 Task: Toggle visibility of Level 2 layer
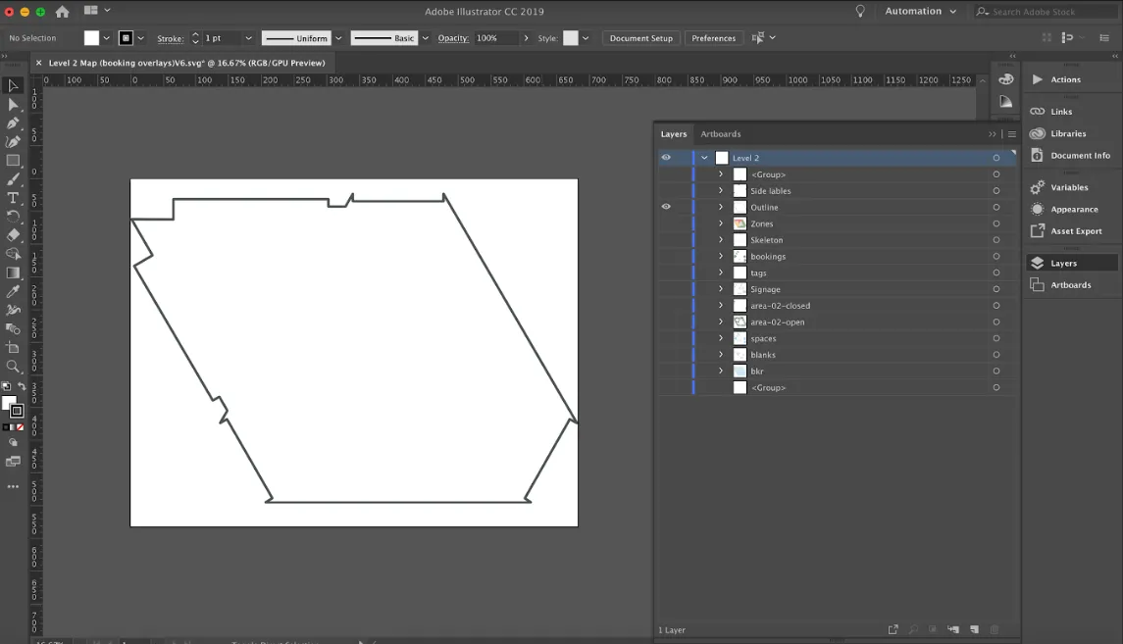click(x=666, y=158)
